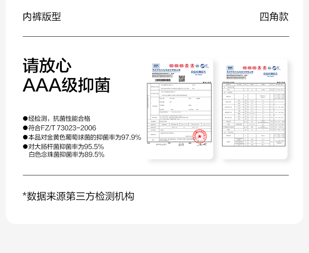Click the TTTS logo on the second report

coord(230,68)
